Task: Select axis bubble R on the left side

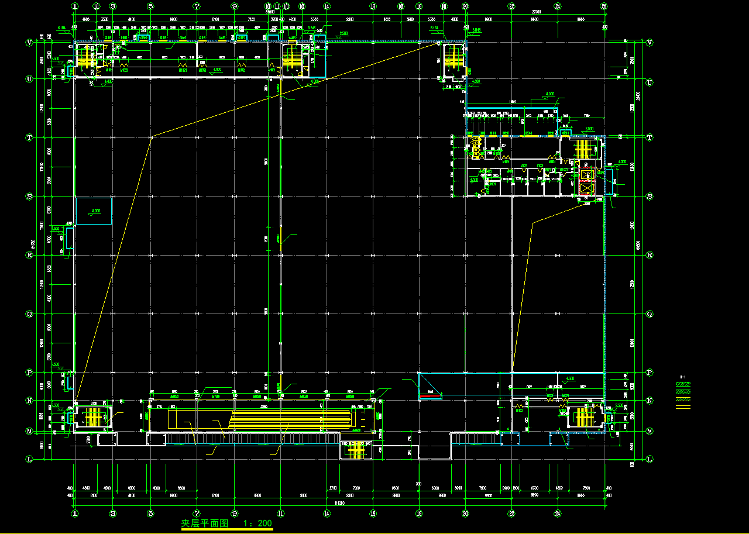Action: [29, 255]
